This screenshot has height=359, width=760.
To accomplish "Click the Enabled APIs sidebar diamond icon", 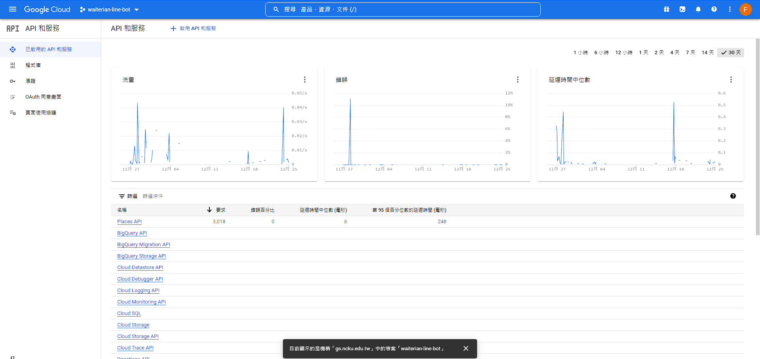I will pyautogui.click(x=13, y=49).
